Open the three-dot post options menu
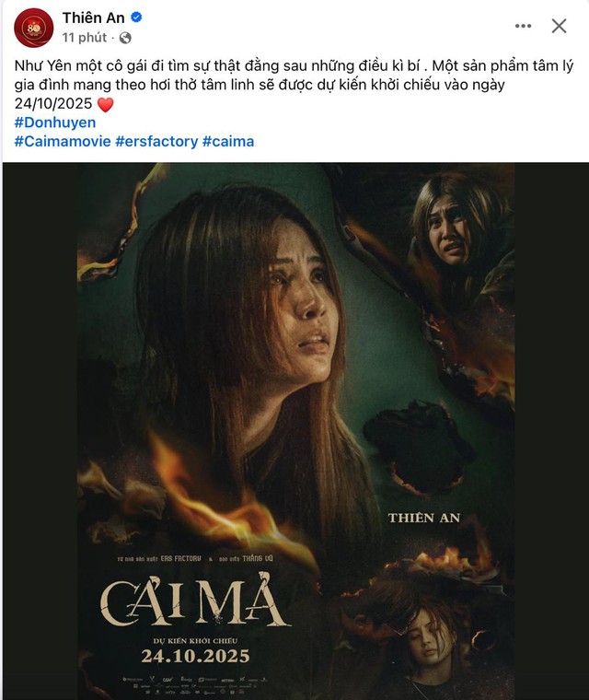Screen dimensions: 589x700 (x=523, y=26)
